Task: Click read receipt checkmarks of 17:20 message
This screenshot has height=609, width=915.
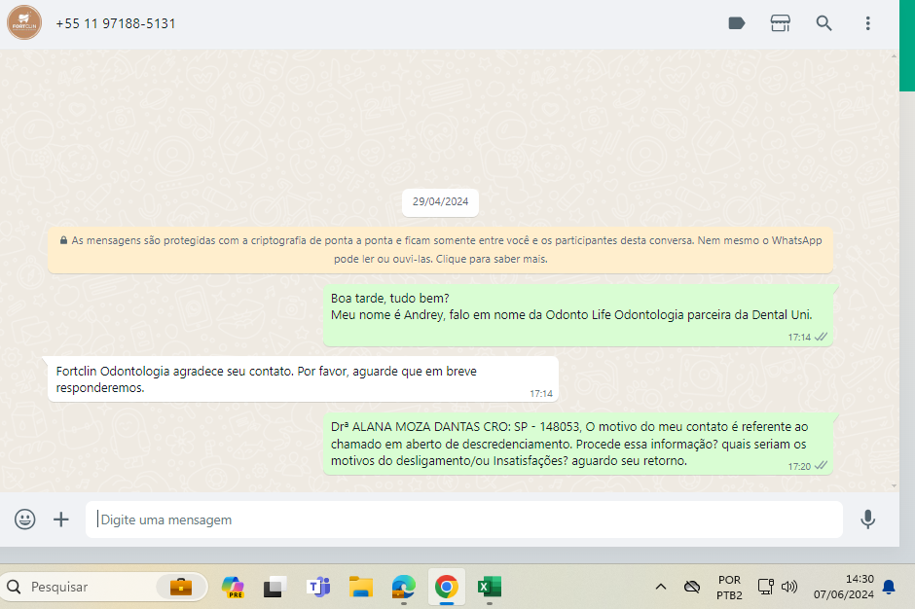Action: (x=821, y=465)
